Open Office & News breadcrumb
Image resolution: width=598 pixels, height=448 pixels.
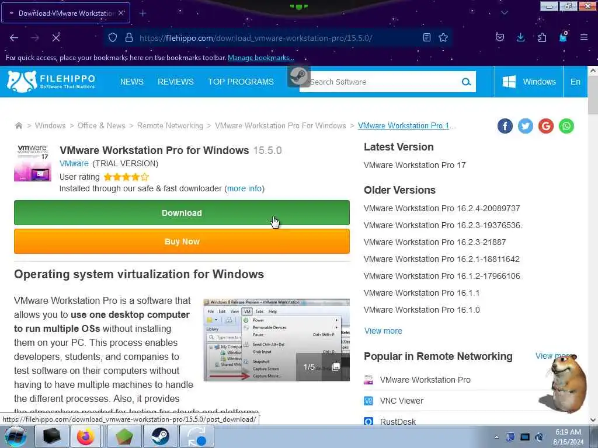102,126
